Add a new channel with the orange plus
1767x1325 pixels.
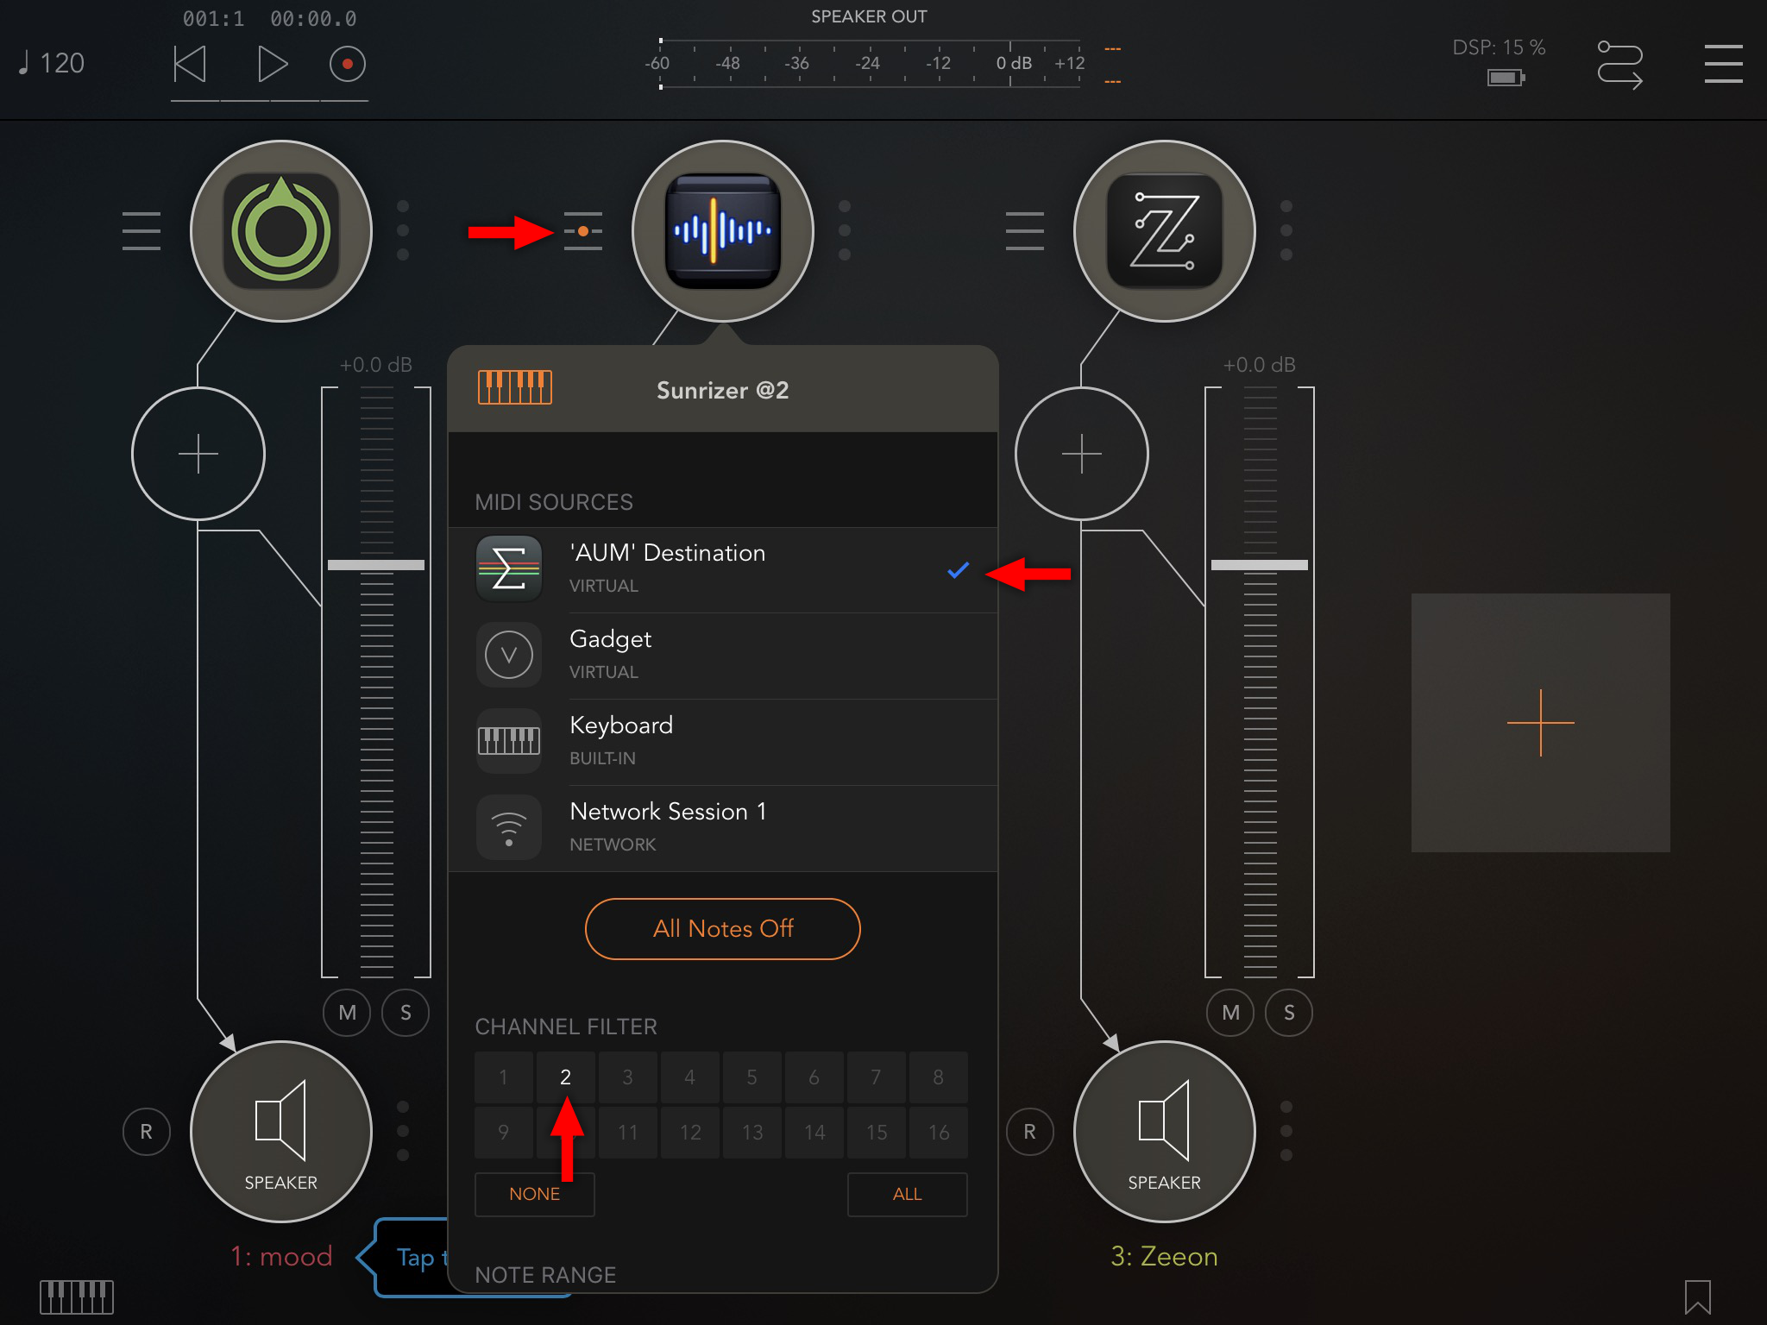point(1541,723)
